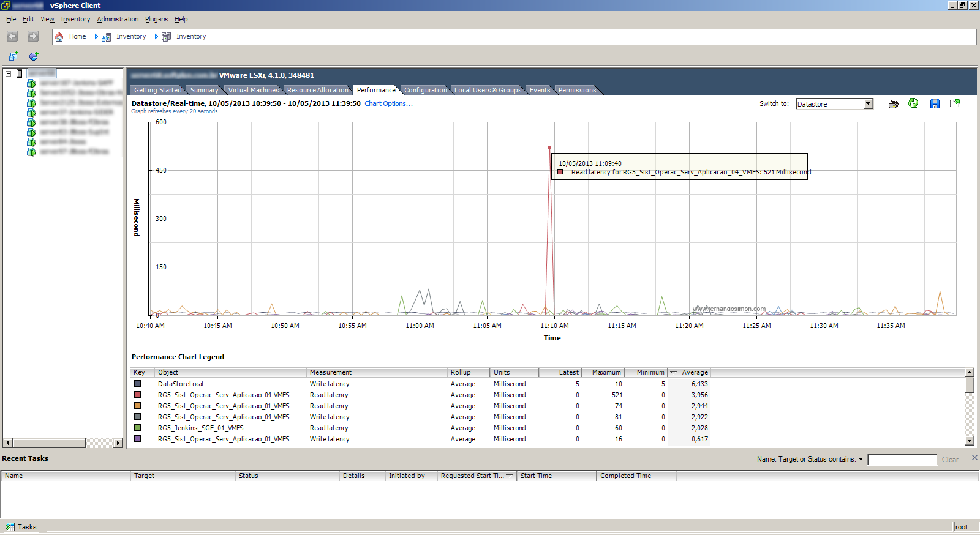Collapse the host node in inventory tree

point(9,73)
